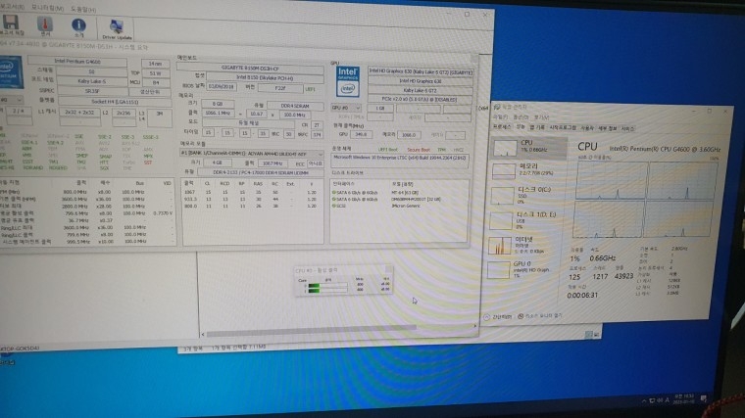Click scrollbar left arrow in HWiNFO window
Viewport: 745px width, 418px height.
[203, 334]
